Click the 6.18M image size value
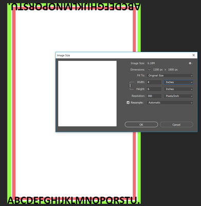The height and width of the screenshot is (206, 201). pos(151,63)
